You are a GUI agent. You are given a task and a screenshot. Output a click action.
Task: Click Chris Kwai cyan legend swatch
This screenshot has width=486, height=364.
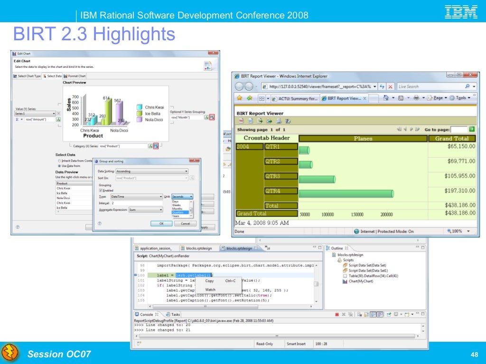[140, 107]
